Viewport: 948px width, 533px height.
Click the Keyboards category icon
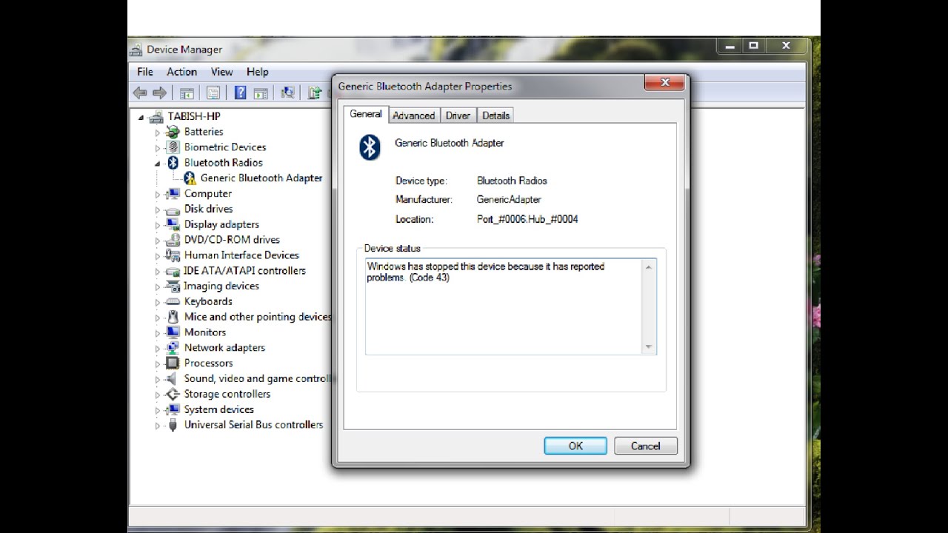[173, 301]
